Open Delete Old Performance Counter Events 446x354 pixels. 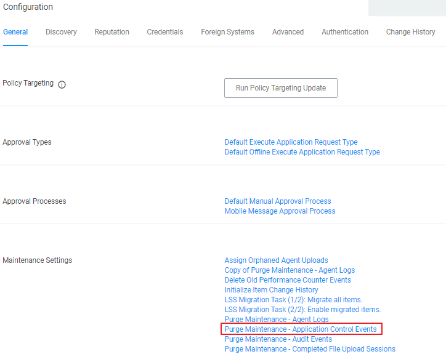coord(288,280)
